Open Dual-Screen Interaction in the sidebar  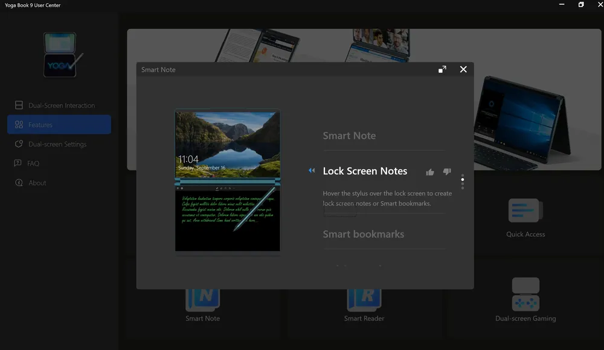[x=59, y=105]
